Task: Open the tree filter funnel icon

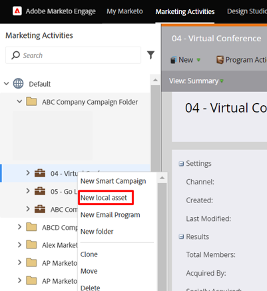Action: point(150,55)
